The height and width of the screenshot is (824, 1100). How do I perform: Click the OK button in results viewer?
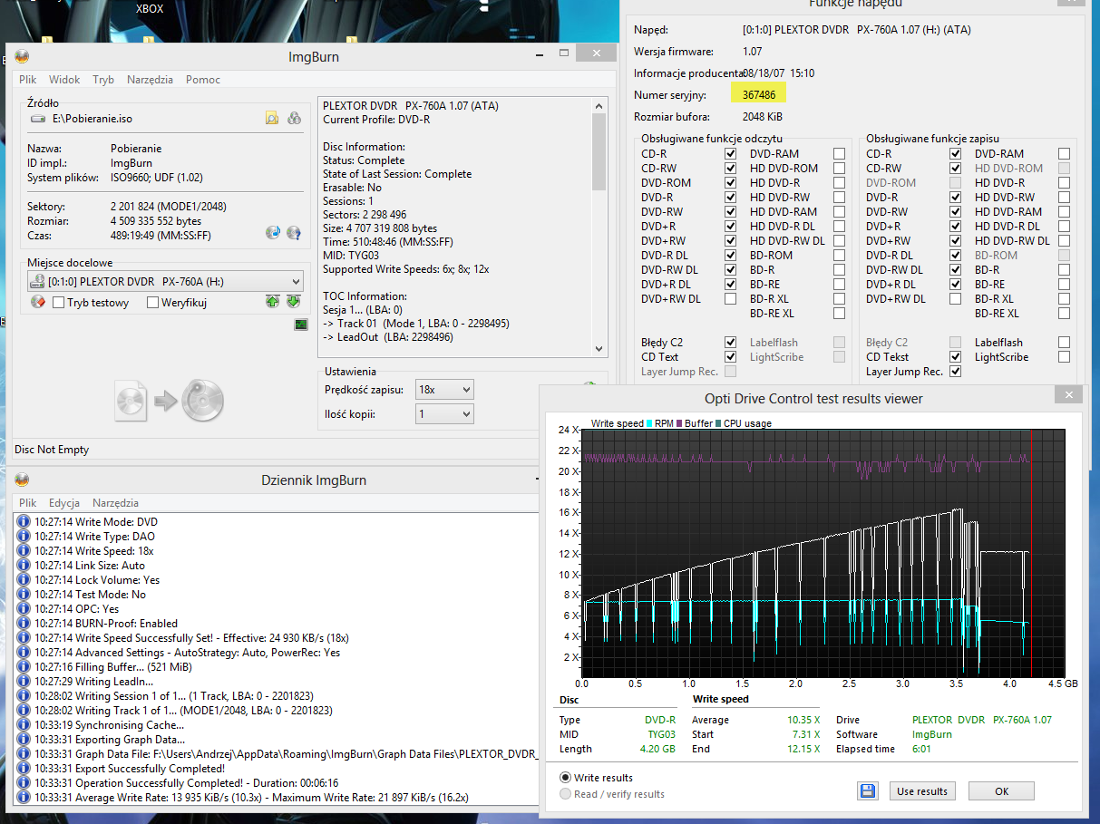[x=1001, y=791]
